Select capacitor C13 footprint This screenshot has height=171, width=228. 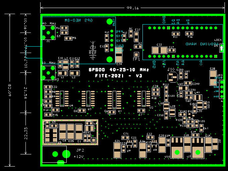(107, 48)
